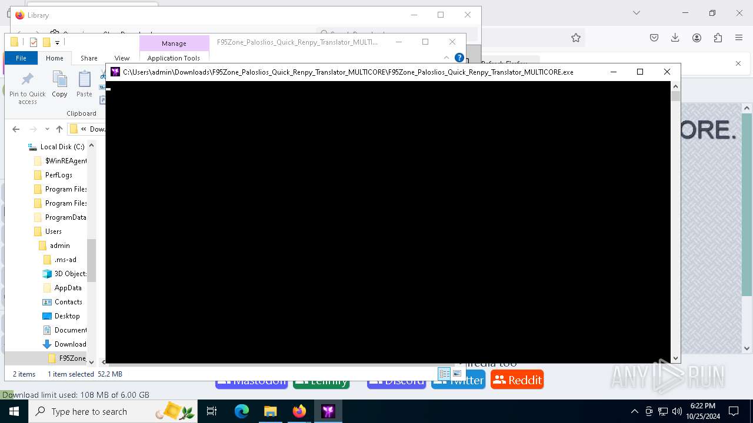Switch to the Share ribbon tab

pyautogui.click(x=89, y=58)
